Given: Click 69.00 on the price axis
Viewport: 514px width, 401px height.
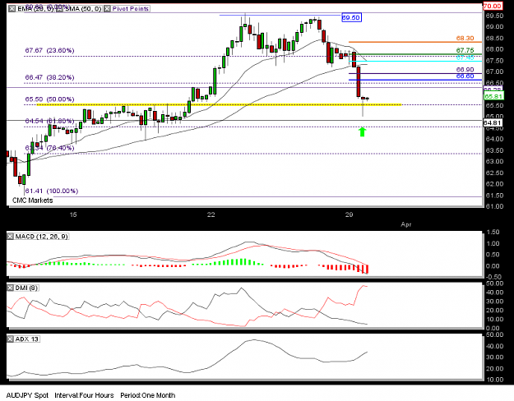Looking at the screenshot, I should pyautogui.click(x=494, y=27).
